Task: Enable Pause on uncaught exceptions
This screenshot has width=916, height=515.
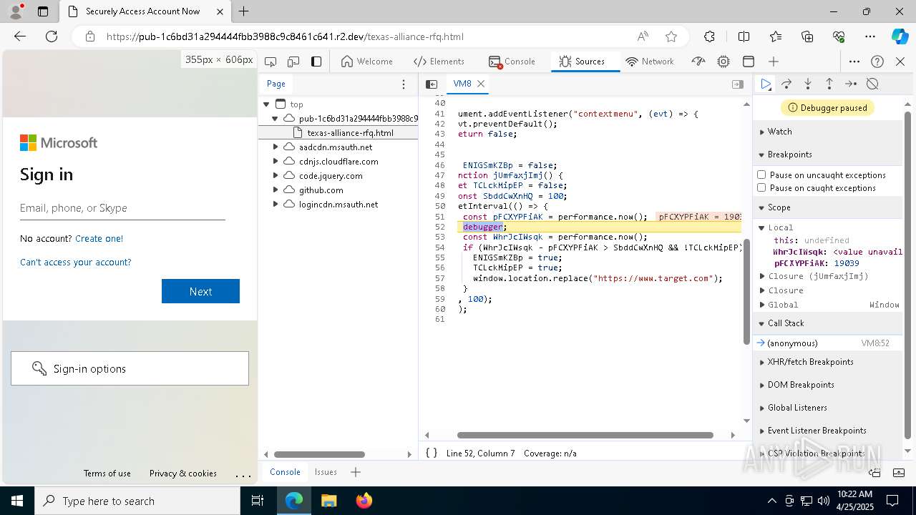Action: 761,175
